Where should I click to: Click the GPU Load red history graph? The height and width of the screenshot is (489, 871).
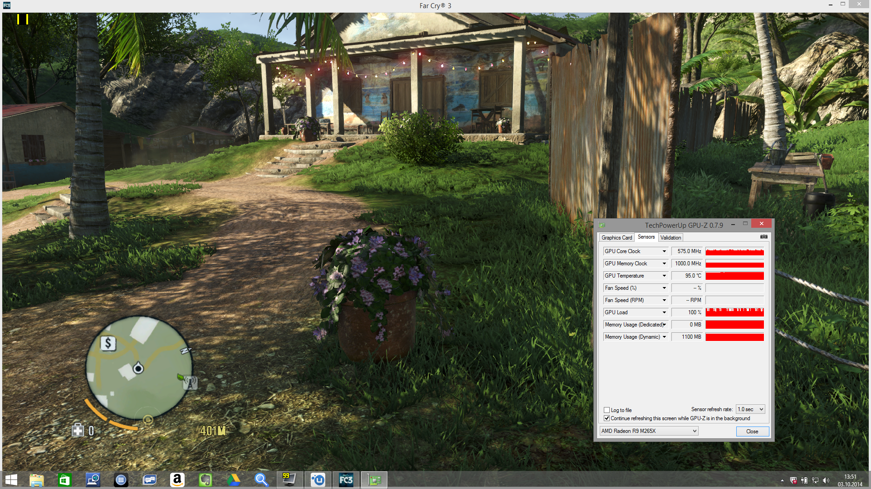tap(734, 312)
